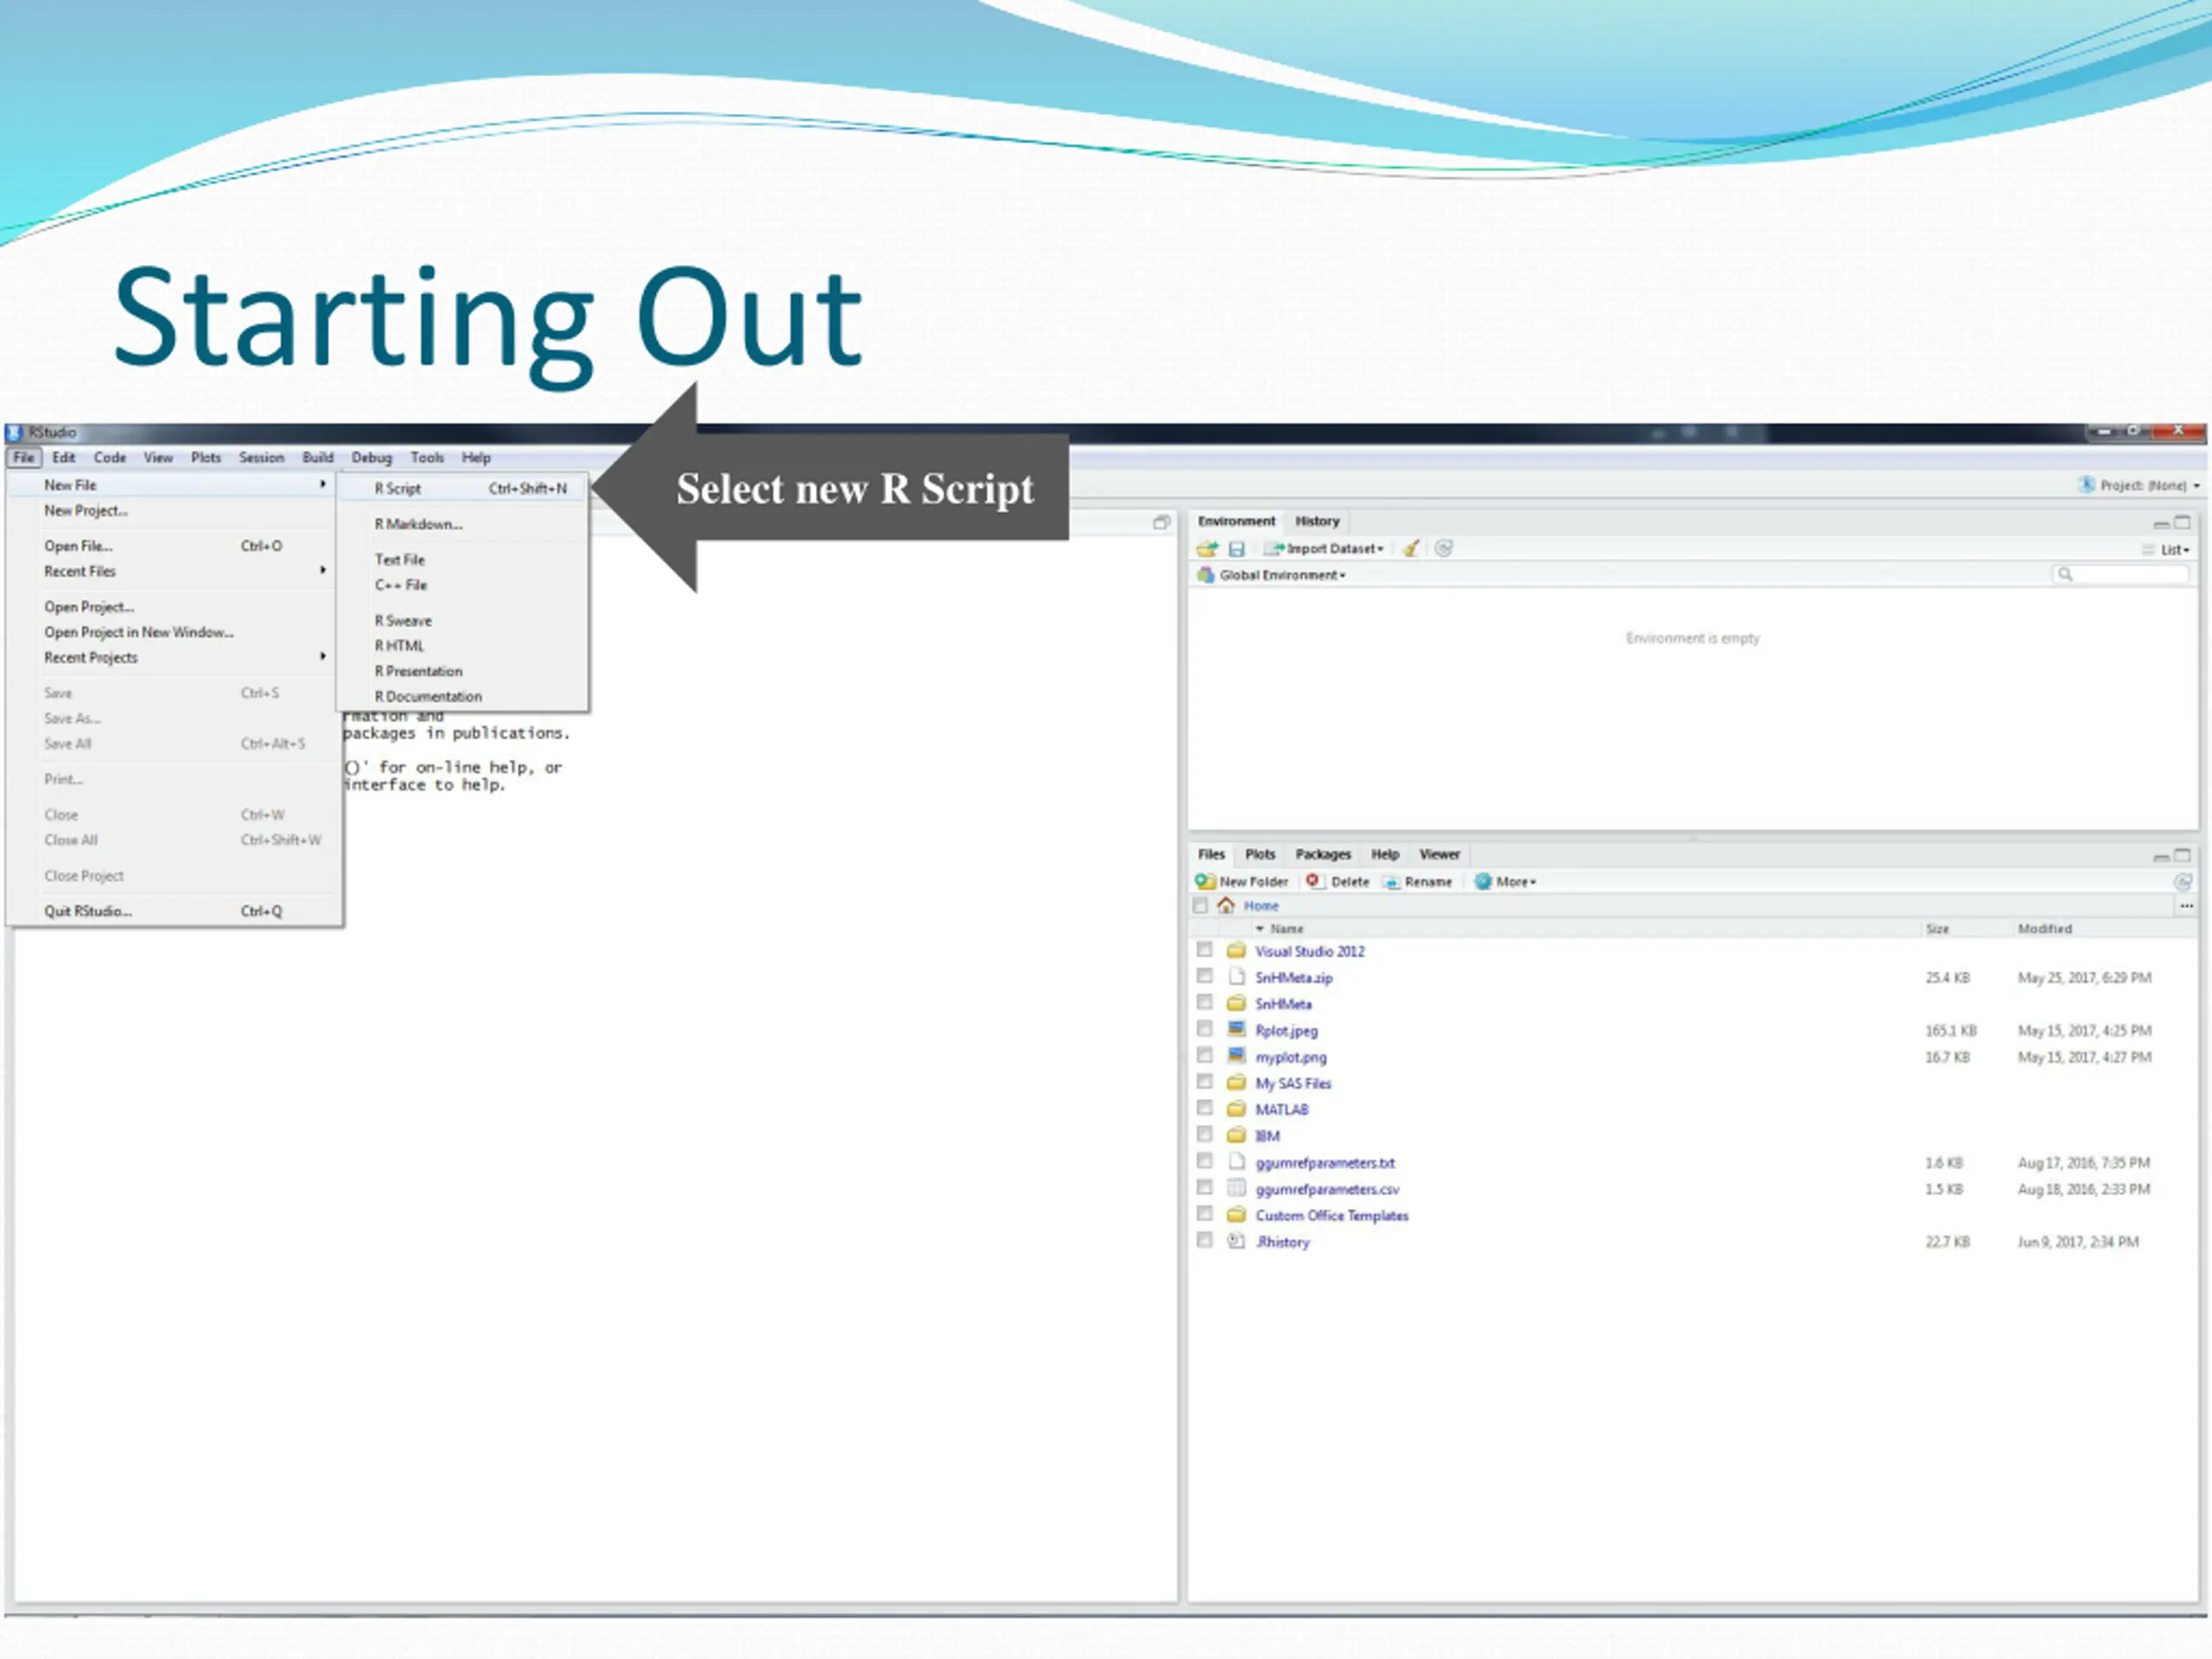Refresh the Environment pane with refresh icon
Screen dimensions: 2212x1659
pos(1444,549)
